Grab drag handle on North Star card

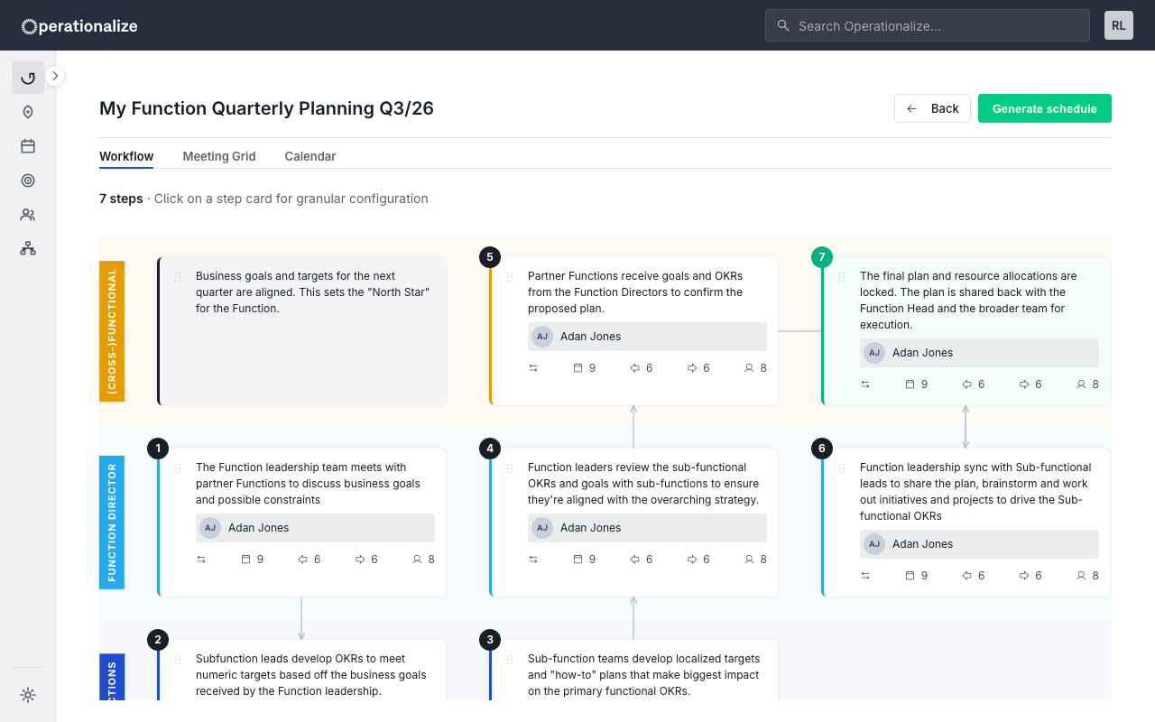[178, 277]
